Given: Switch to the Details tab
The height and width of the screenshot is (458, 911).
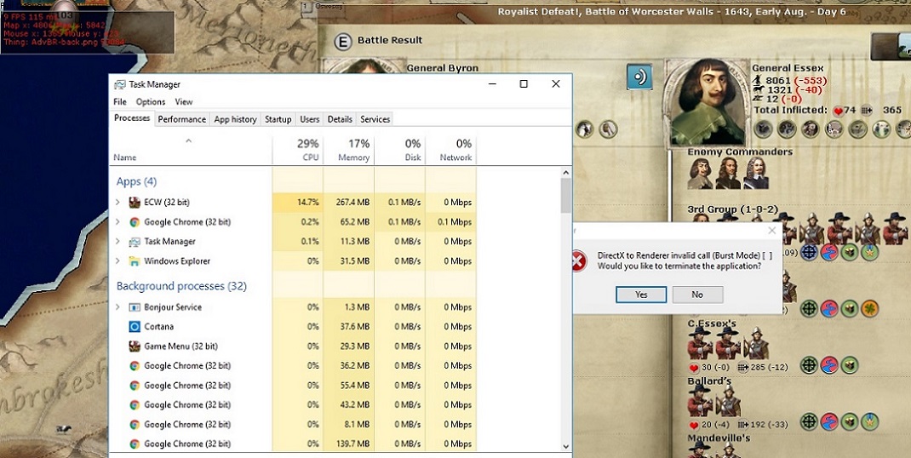Looking at the screenshot, I should click(340, 119).
